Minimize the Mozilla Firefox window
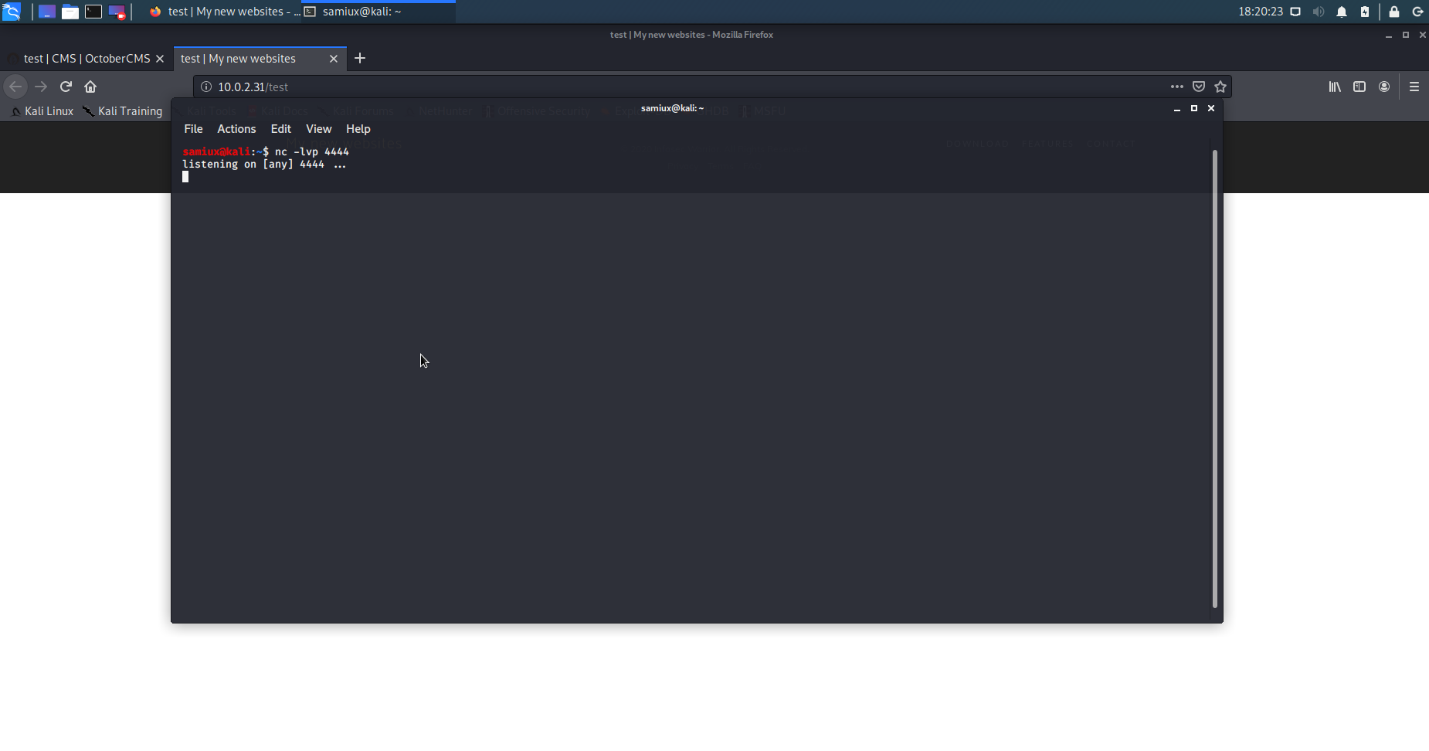 tap(1389, 36)
